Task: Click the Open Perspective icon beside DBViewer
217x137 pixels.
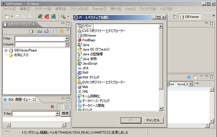Action: 175,17
